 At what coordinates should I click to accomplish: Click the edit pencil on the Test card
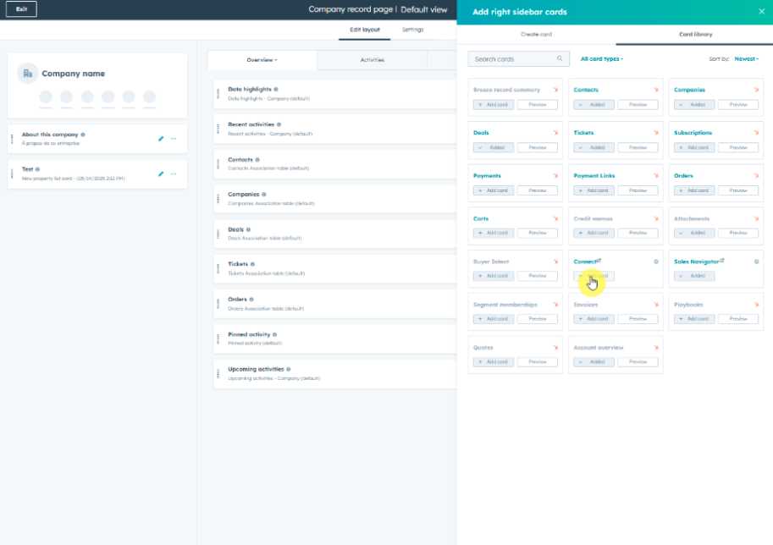point(160,174)
